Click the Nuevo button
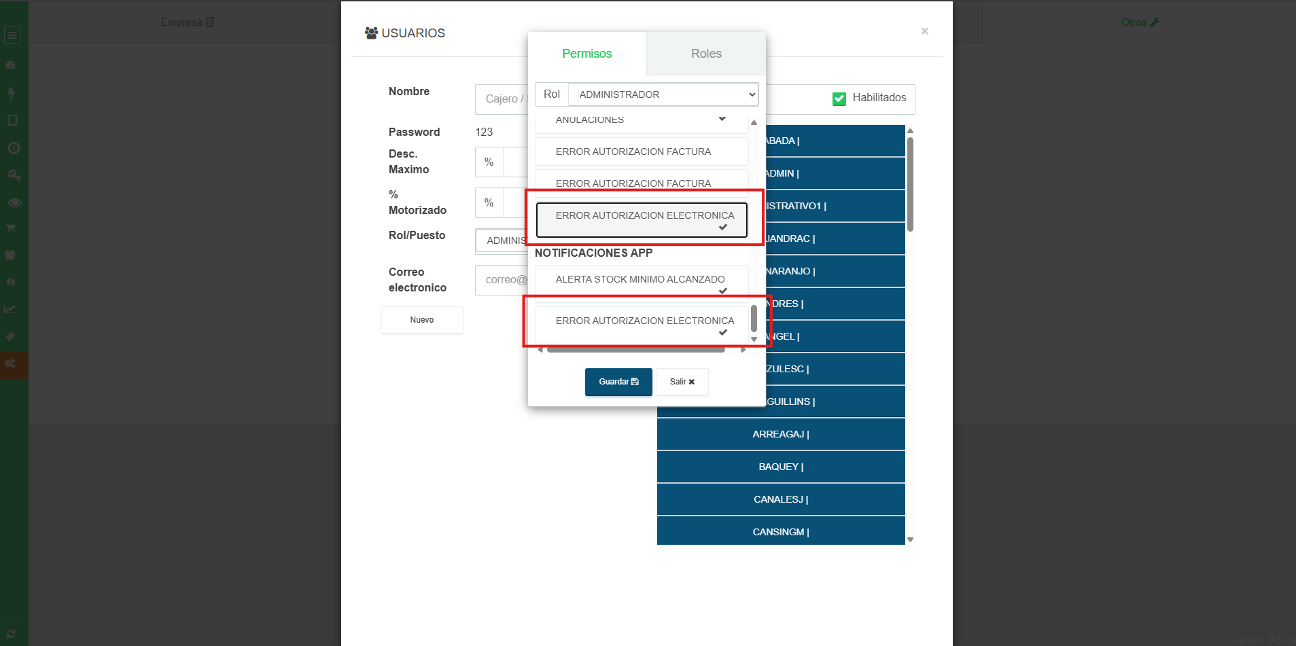 [x=422, y=320]
